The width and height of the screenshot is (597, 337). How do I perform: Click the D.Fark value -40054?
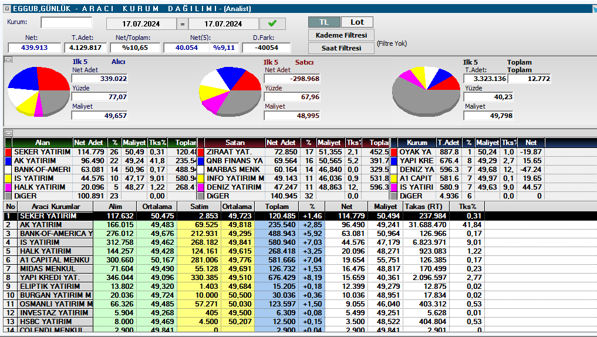pos(267,48)
